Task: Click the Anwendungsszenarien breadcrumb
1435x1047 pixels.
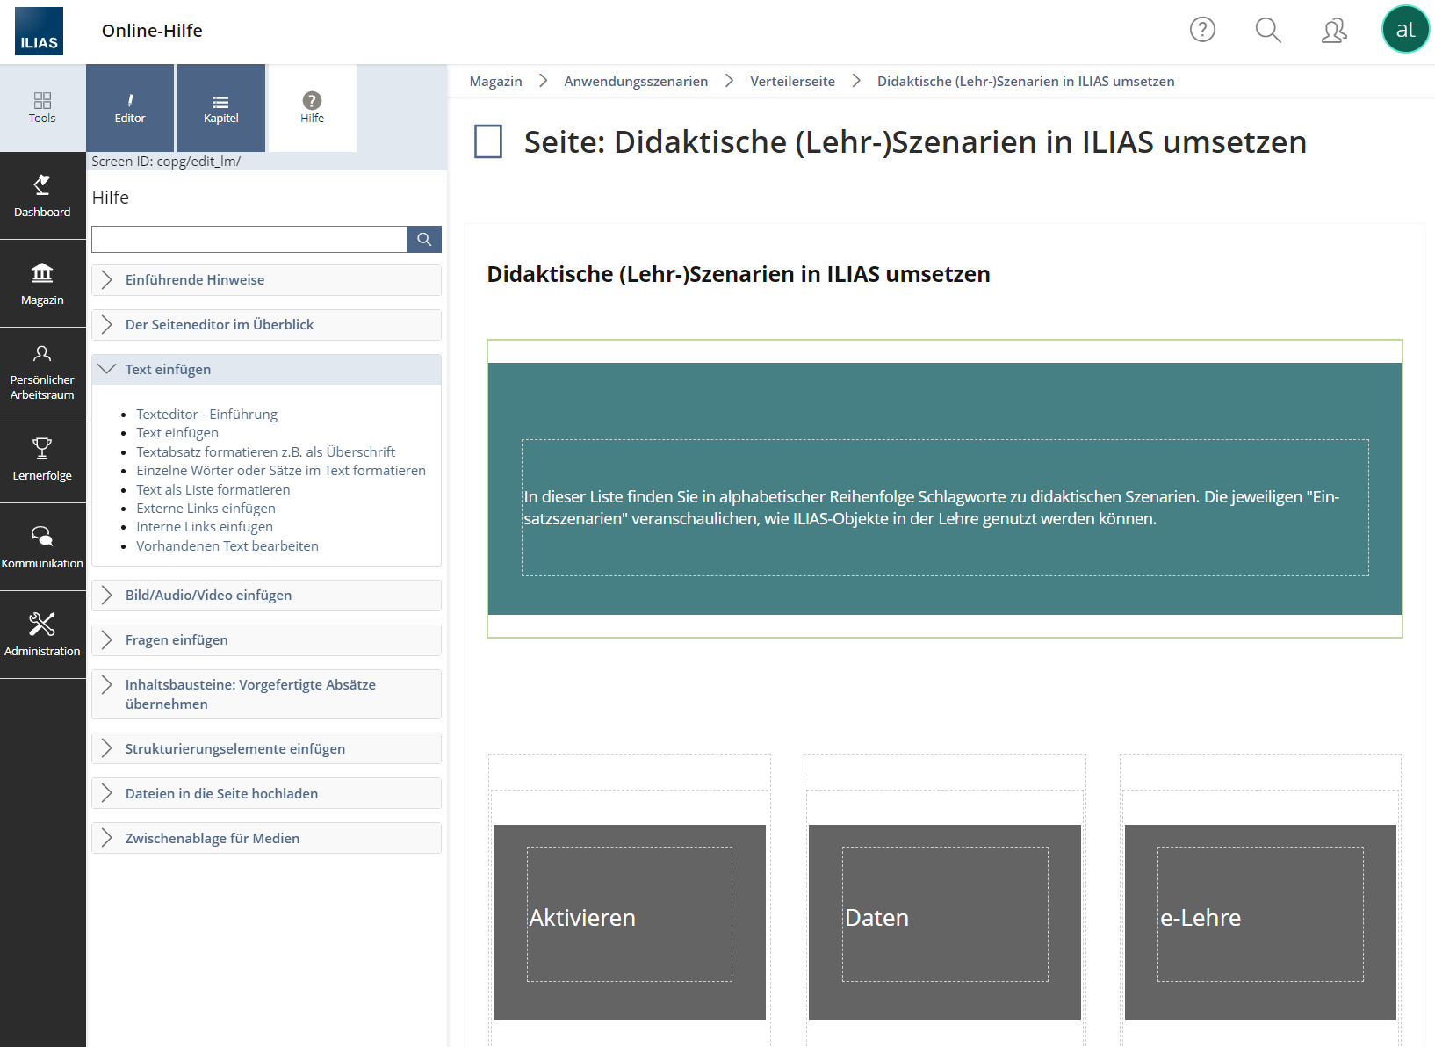Action: tap(636, 82)
